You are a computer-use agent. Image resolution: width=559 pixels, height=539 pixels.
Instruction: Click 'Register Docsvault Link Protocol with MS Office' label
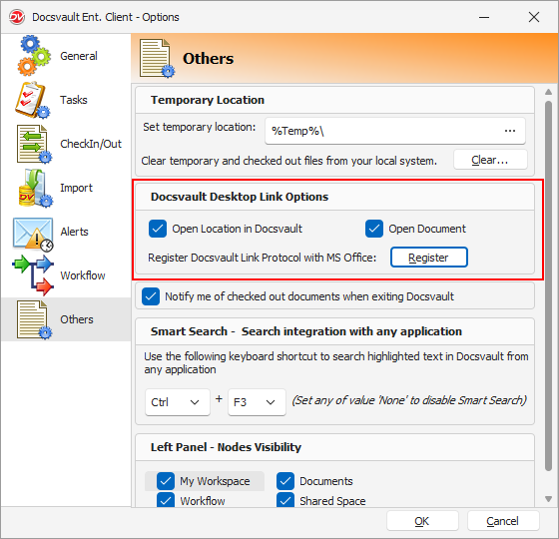[x=262, y=258]
